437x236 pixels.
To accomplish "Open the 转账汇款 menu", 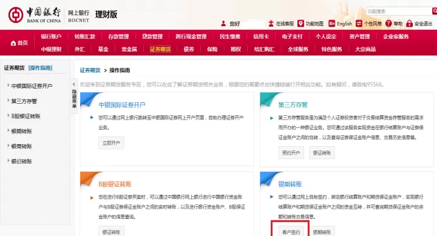I will [x=85, y=36].
